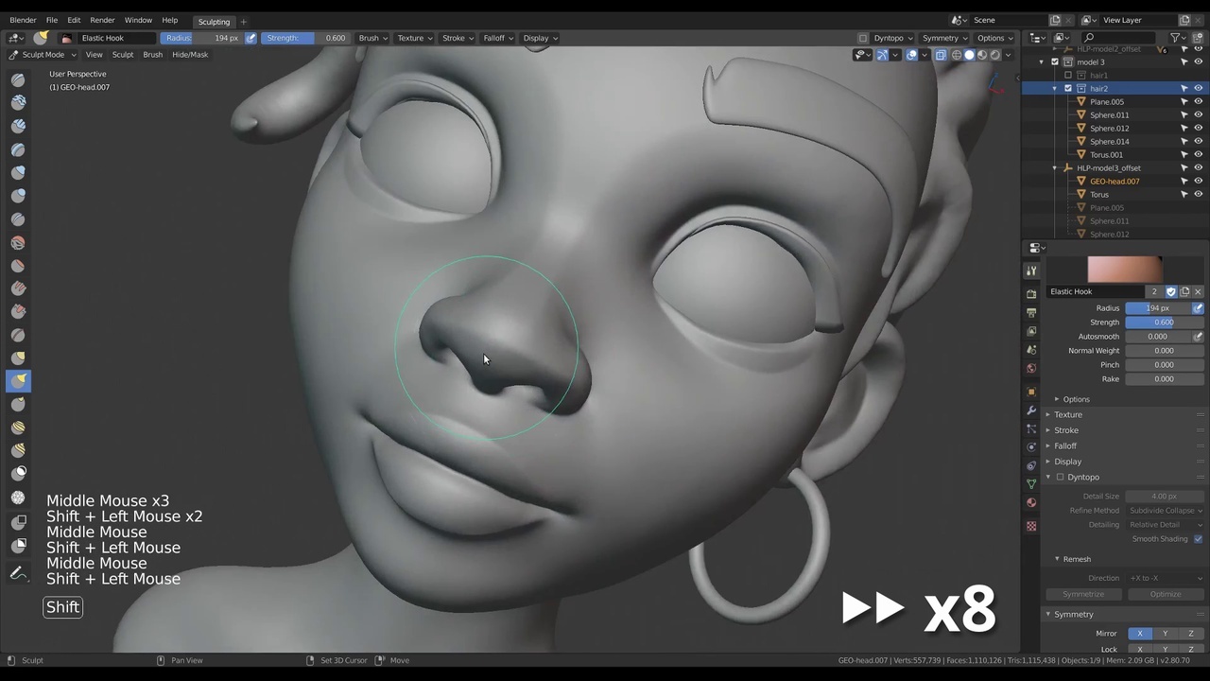1210x681 pixels.
Task: Hide Sphere.011 using its eye icon
Action: point(1198,114)
